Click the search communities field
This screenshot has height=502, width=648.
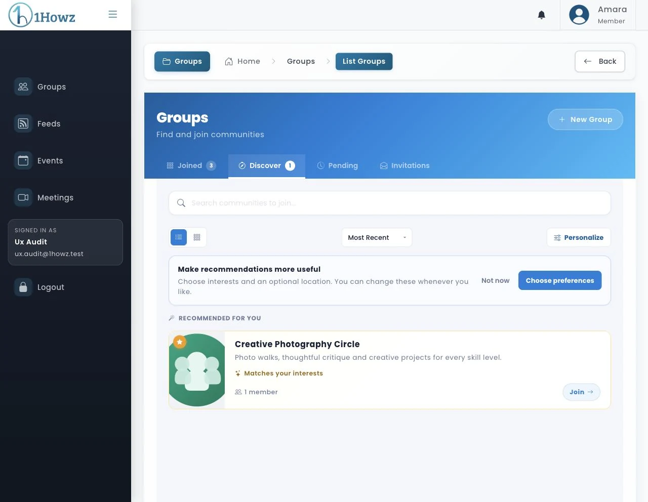point(390,203)
